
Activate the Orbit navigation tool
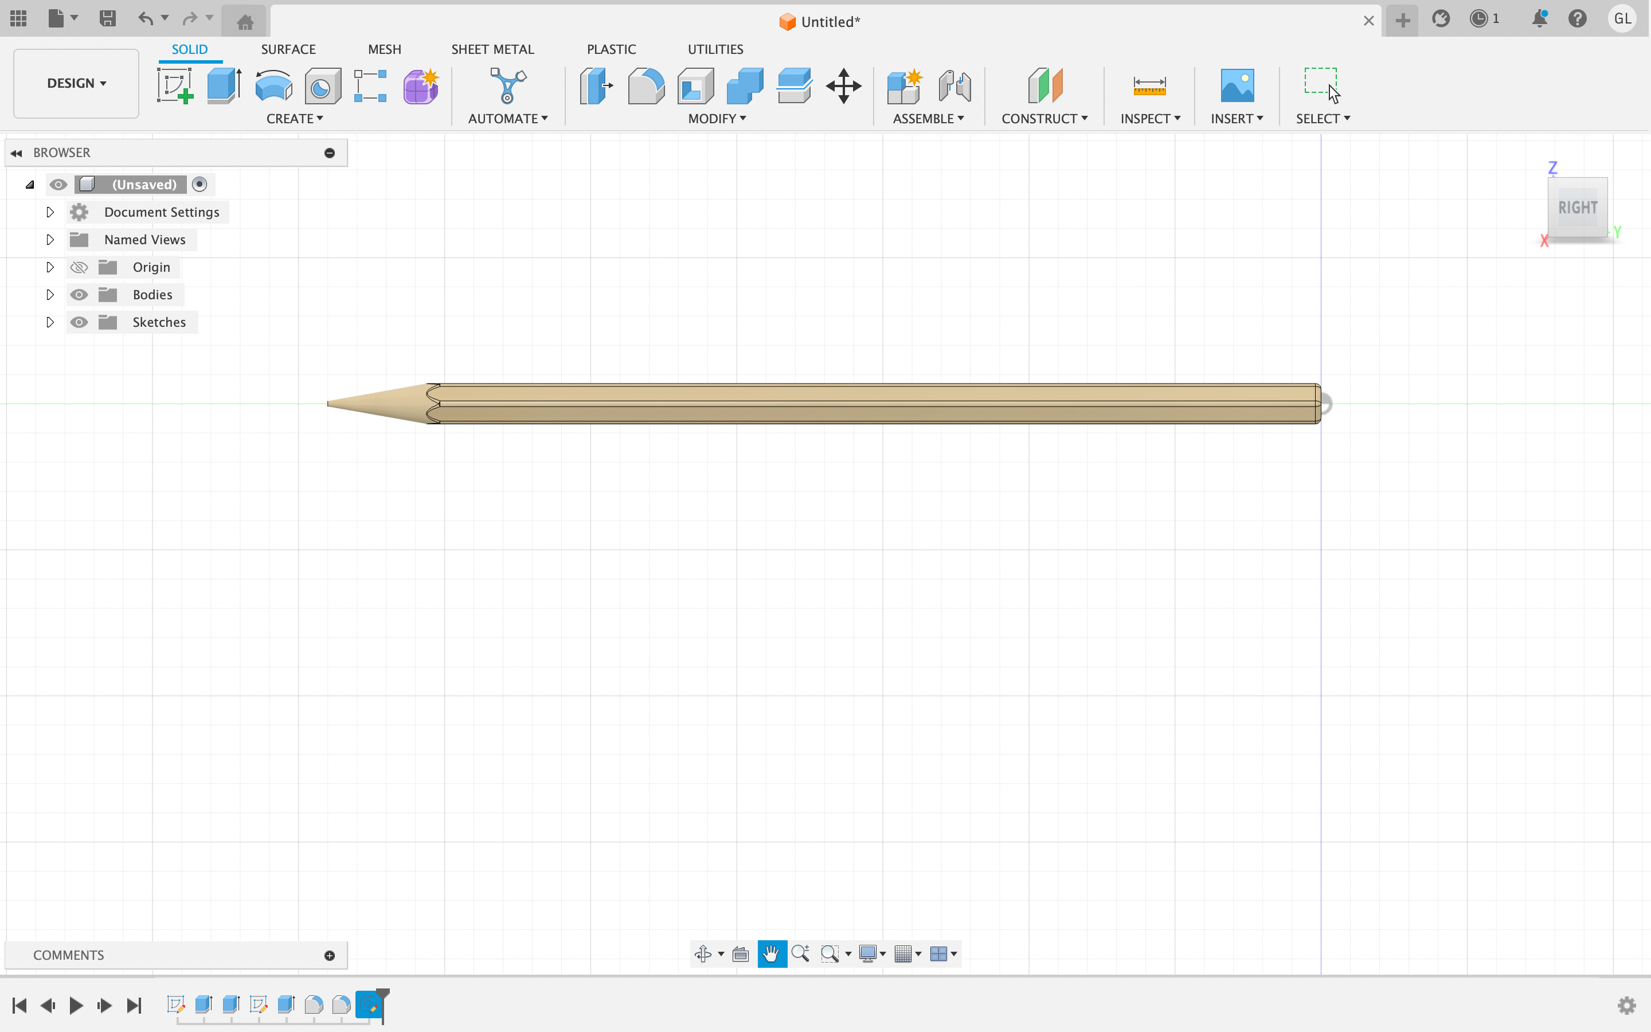tap(703, 953)
